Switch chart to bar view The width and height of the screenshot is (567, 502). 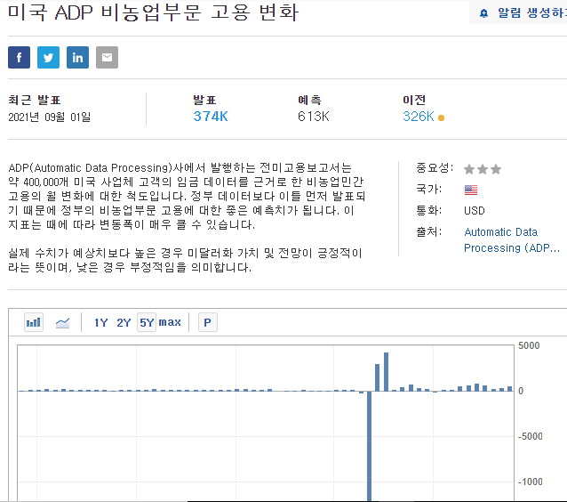(x=34, y=322)
